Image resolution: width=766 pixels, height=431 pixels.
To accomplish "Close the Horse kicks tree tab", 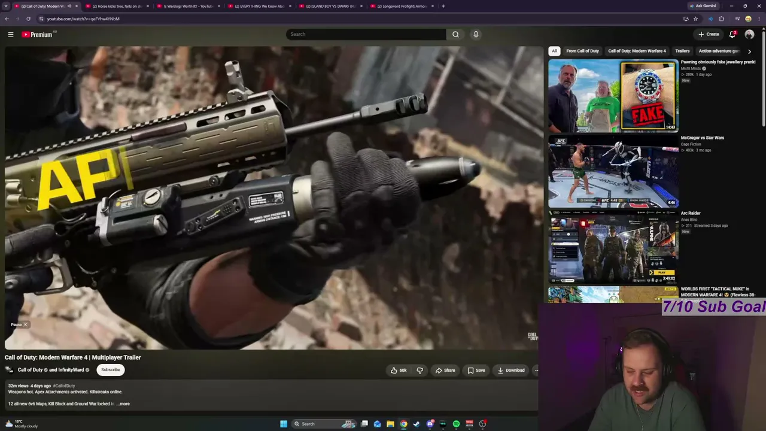I will [147, 6].
